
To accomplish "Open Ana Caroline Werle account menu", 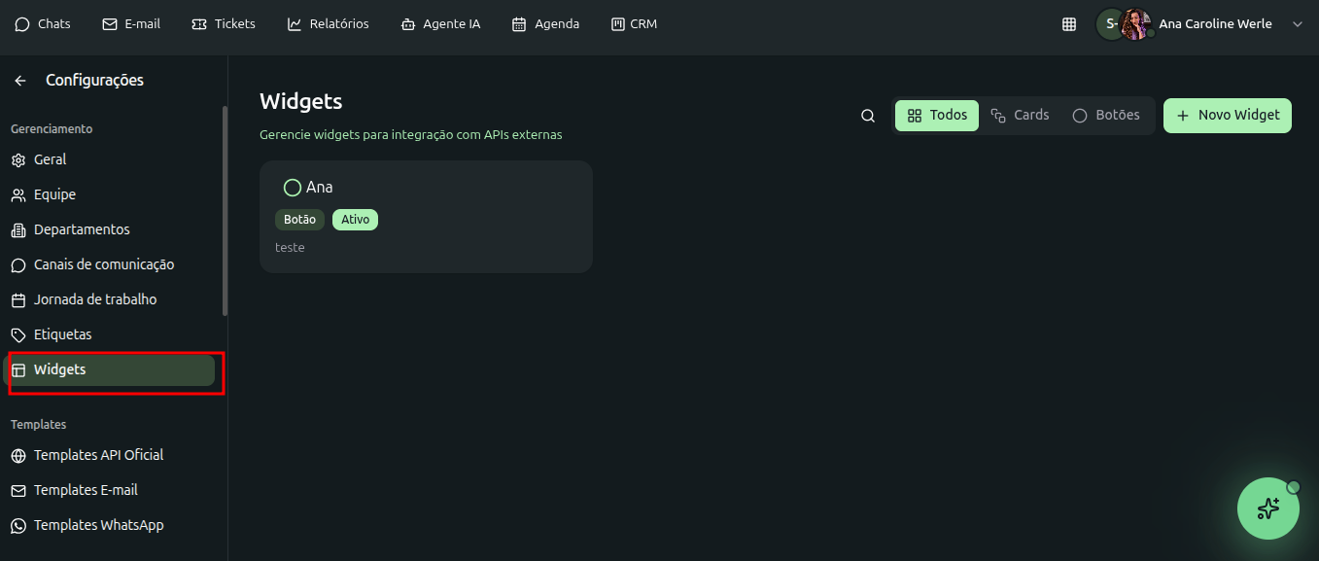I will (1214, 24).
